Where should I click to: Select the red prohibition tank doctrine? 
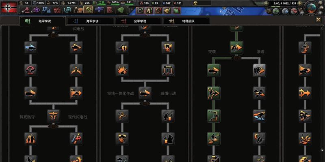click(x=30, y=70)
